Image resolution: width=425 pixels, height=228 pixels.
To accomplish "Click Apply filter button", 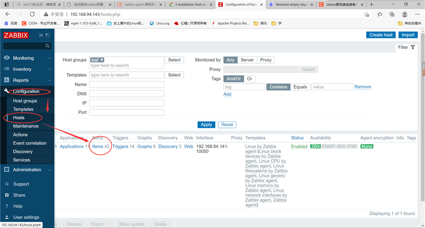I will 206,124.
